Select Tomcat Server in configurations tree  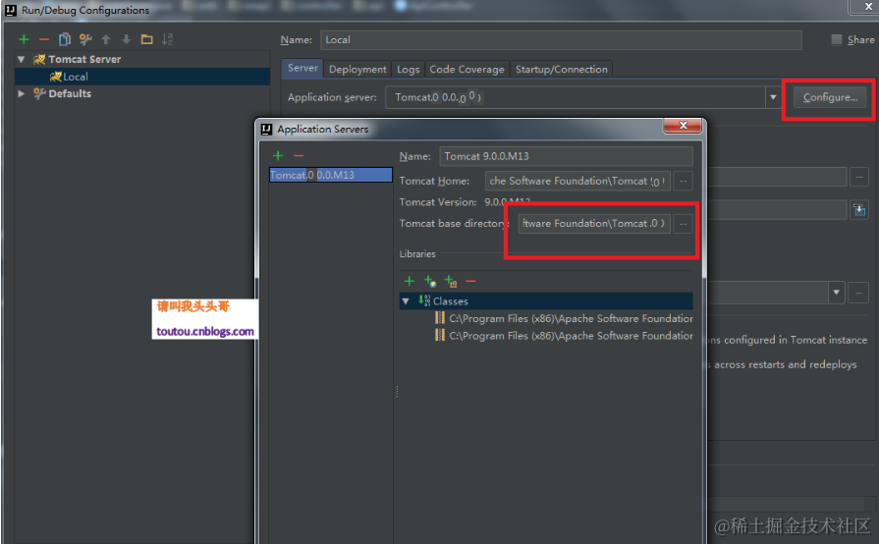tap(84, 59)
